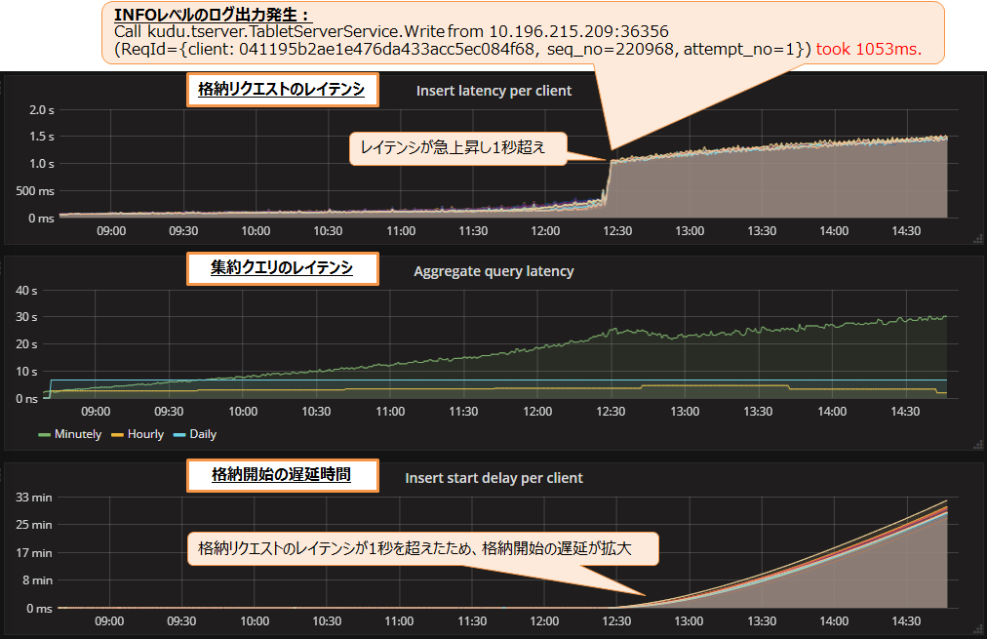
Task: Click 12:00 on the Insert start delay time axis
Action: [544, 621]
